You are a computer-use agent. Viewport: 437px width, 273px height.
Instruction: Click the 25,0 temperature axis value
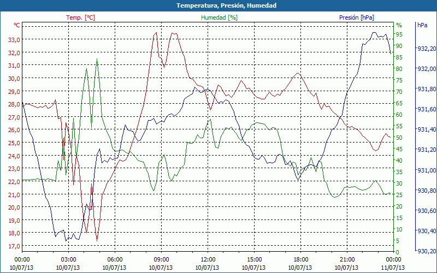click(x=14, y=143)
